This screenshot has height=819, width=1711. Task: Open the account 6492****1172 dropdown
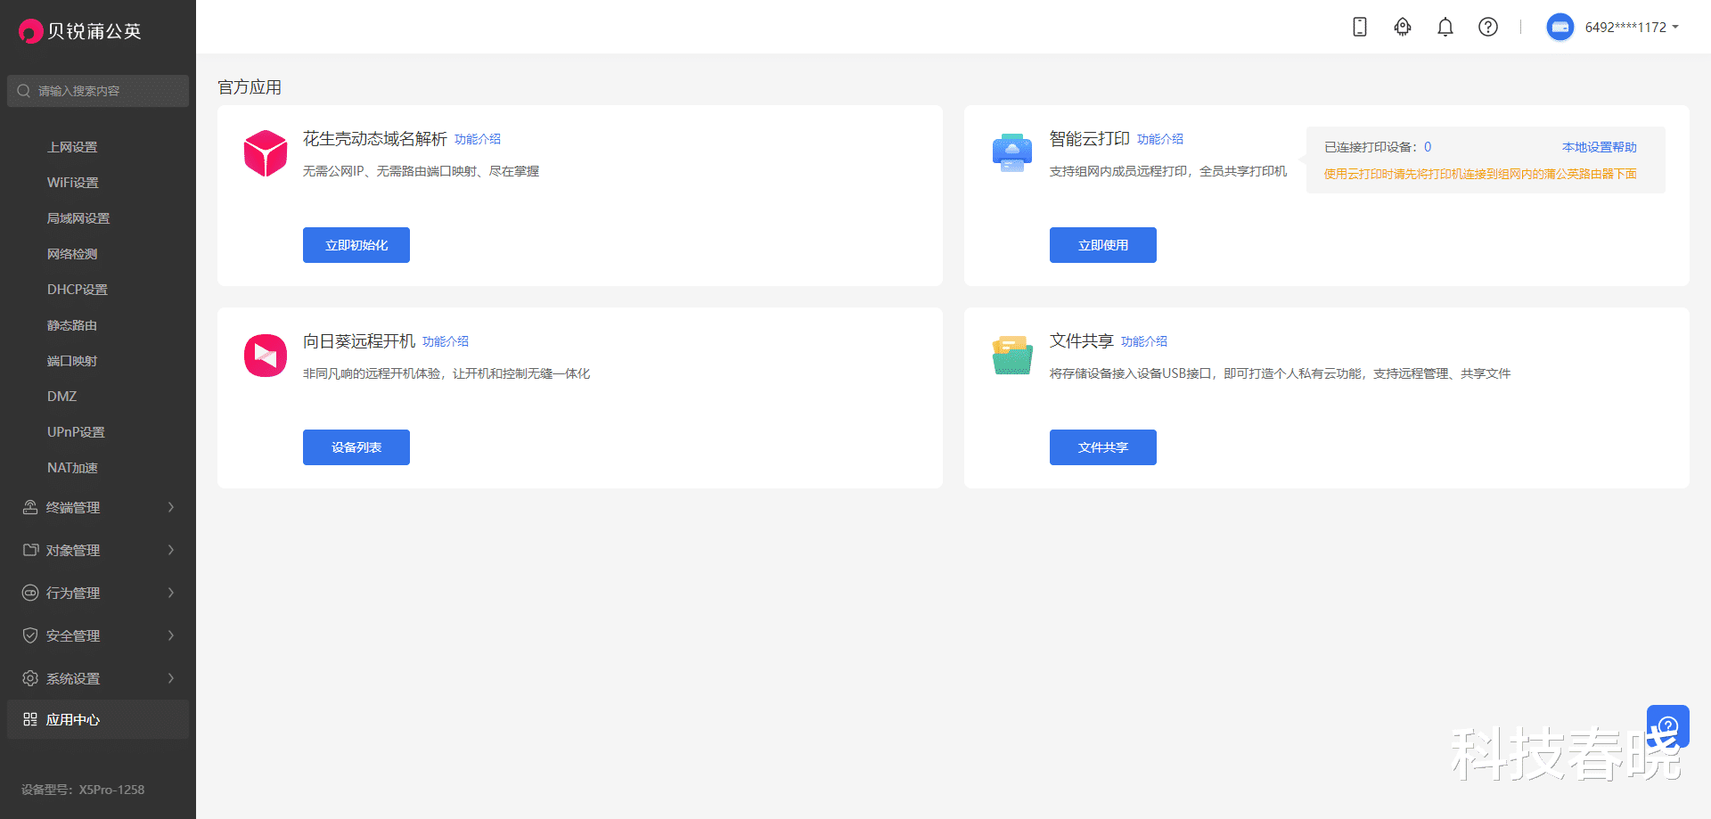(1632, 28)
